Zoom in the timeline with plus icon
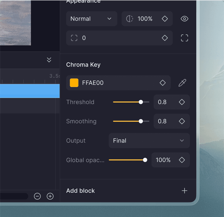 click(x=50, y=196)
